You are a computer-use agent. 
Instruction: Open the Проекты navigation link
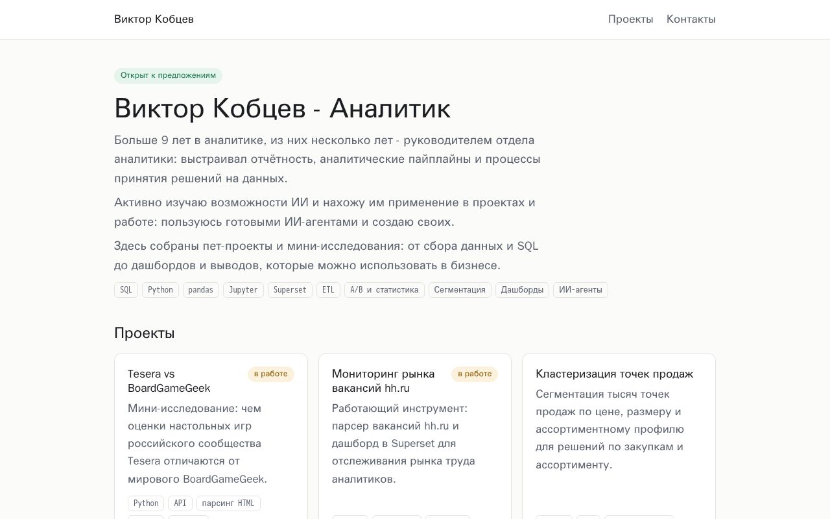point(630,19)
